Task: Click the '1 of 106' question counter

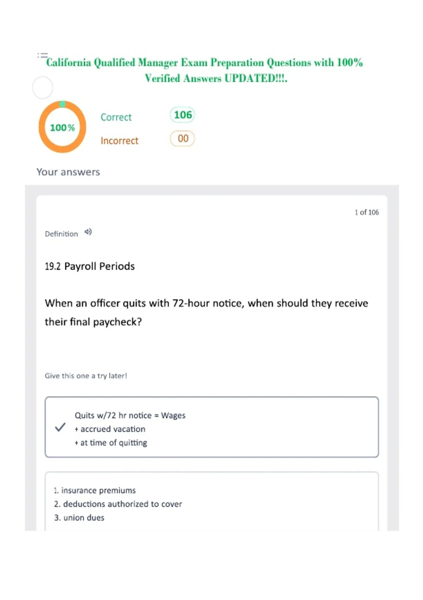Action: click(367, 212)
